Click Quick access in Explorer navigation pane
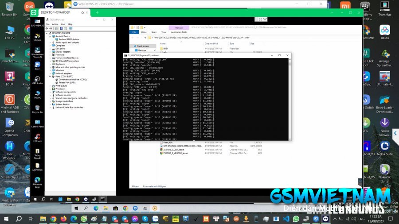The height and width of the screenshot is (224, 399). tap(143, 46)
